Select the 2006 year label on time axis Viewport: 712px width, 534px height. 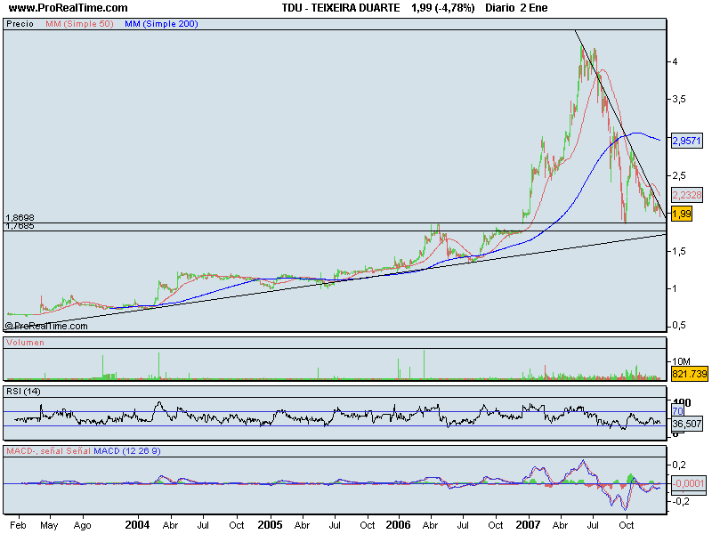[398, 525]
